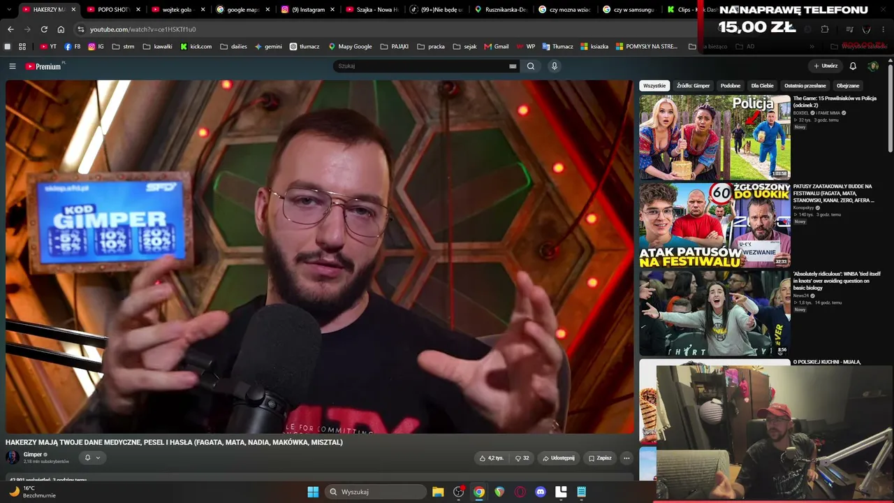Click the Udostępnij share button
The image size is (894, 503).
coord(559,458)
